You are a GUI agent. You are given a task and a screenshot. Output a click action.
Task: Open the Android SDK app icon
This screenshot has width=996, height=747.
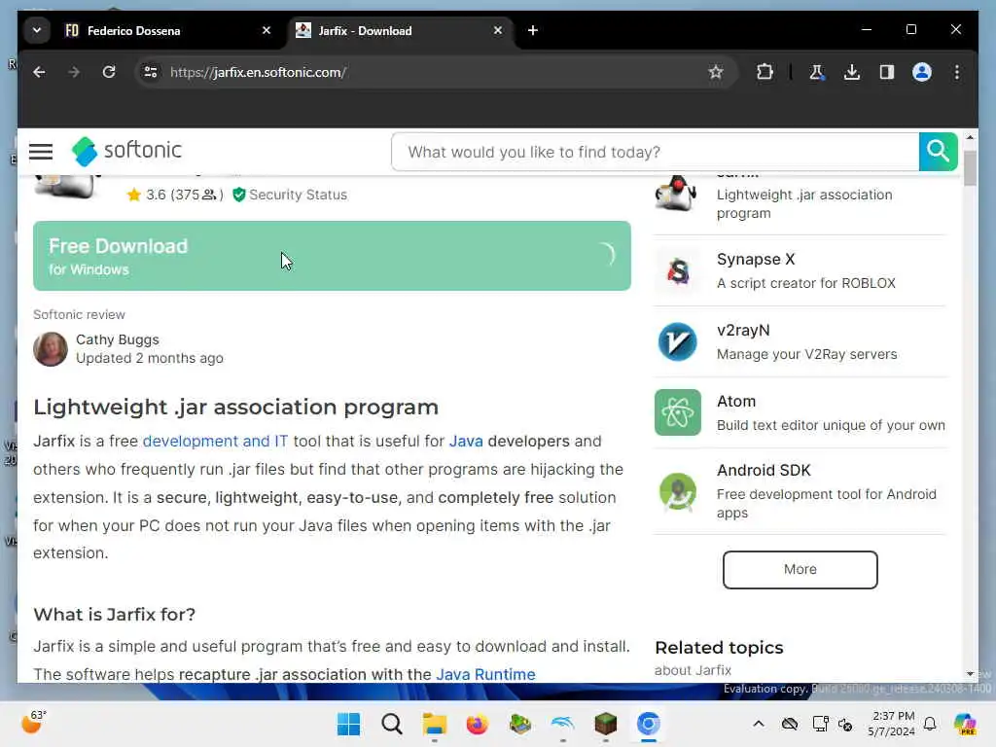point(678,491)
